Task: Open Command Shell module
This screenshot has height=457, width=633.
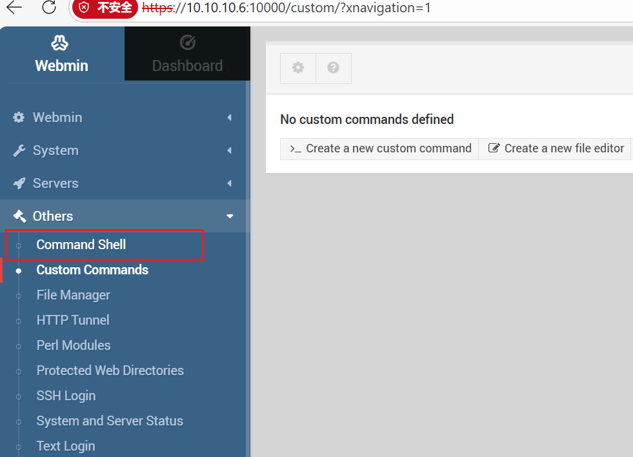Action: [81, 245]
